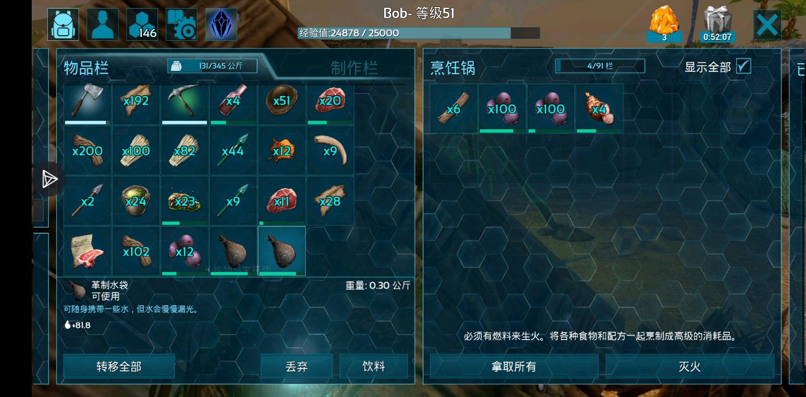This screenshot has height=397, width=806.
Task: Click the 拿取所有 button
Action: [514, 366]
